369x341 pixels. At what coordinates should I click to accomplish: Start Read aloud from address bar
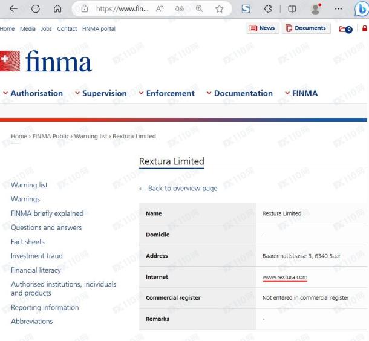[160, 9]
